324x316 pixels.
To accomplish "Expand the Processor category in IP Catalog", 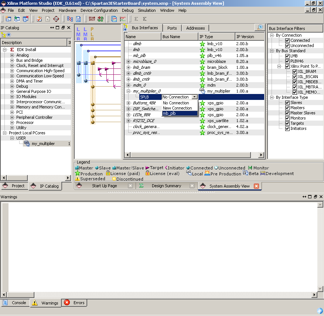I will point(12,122).
